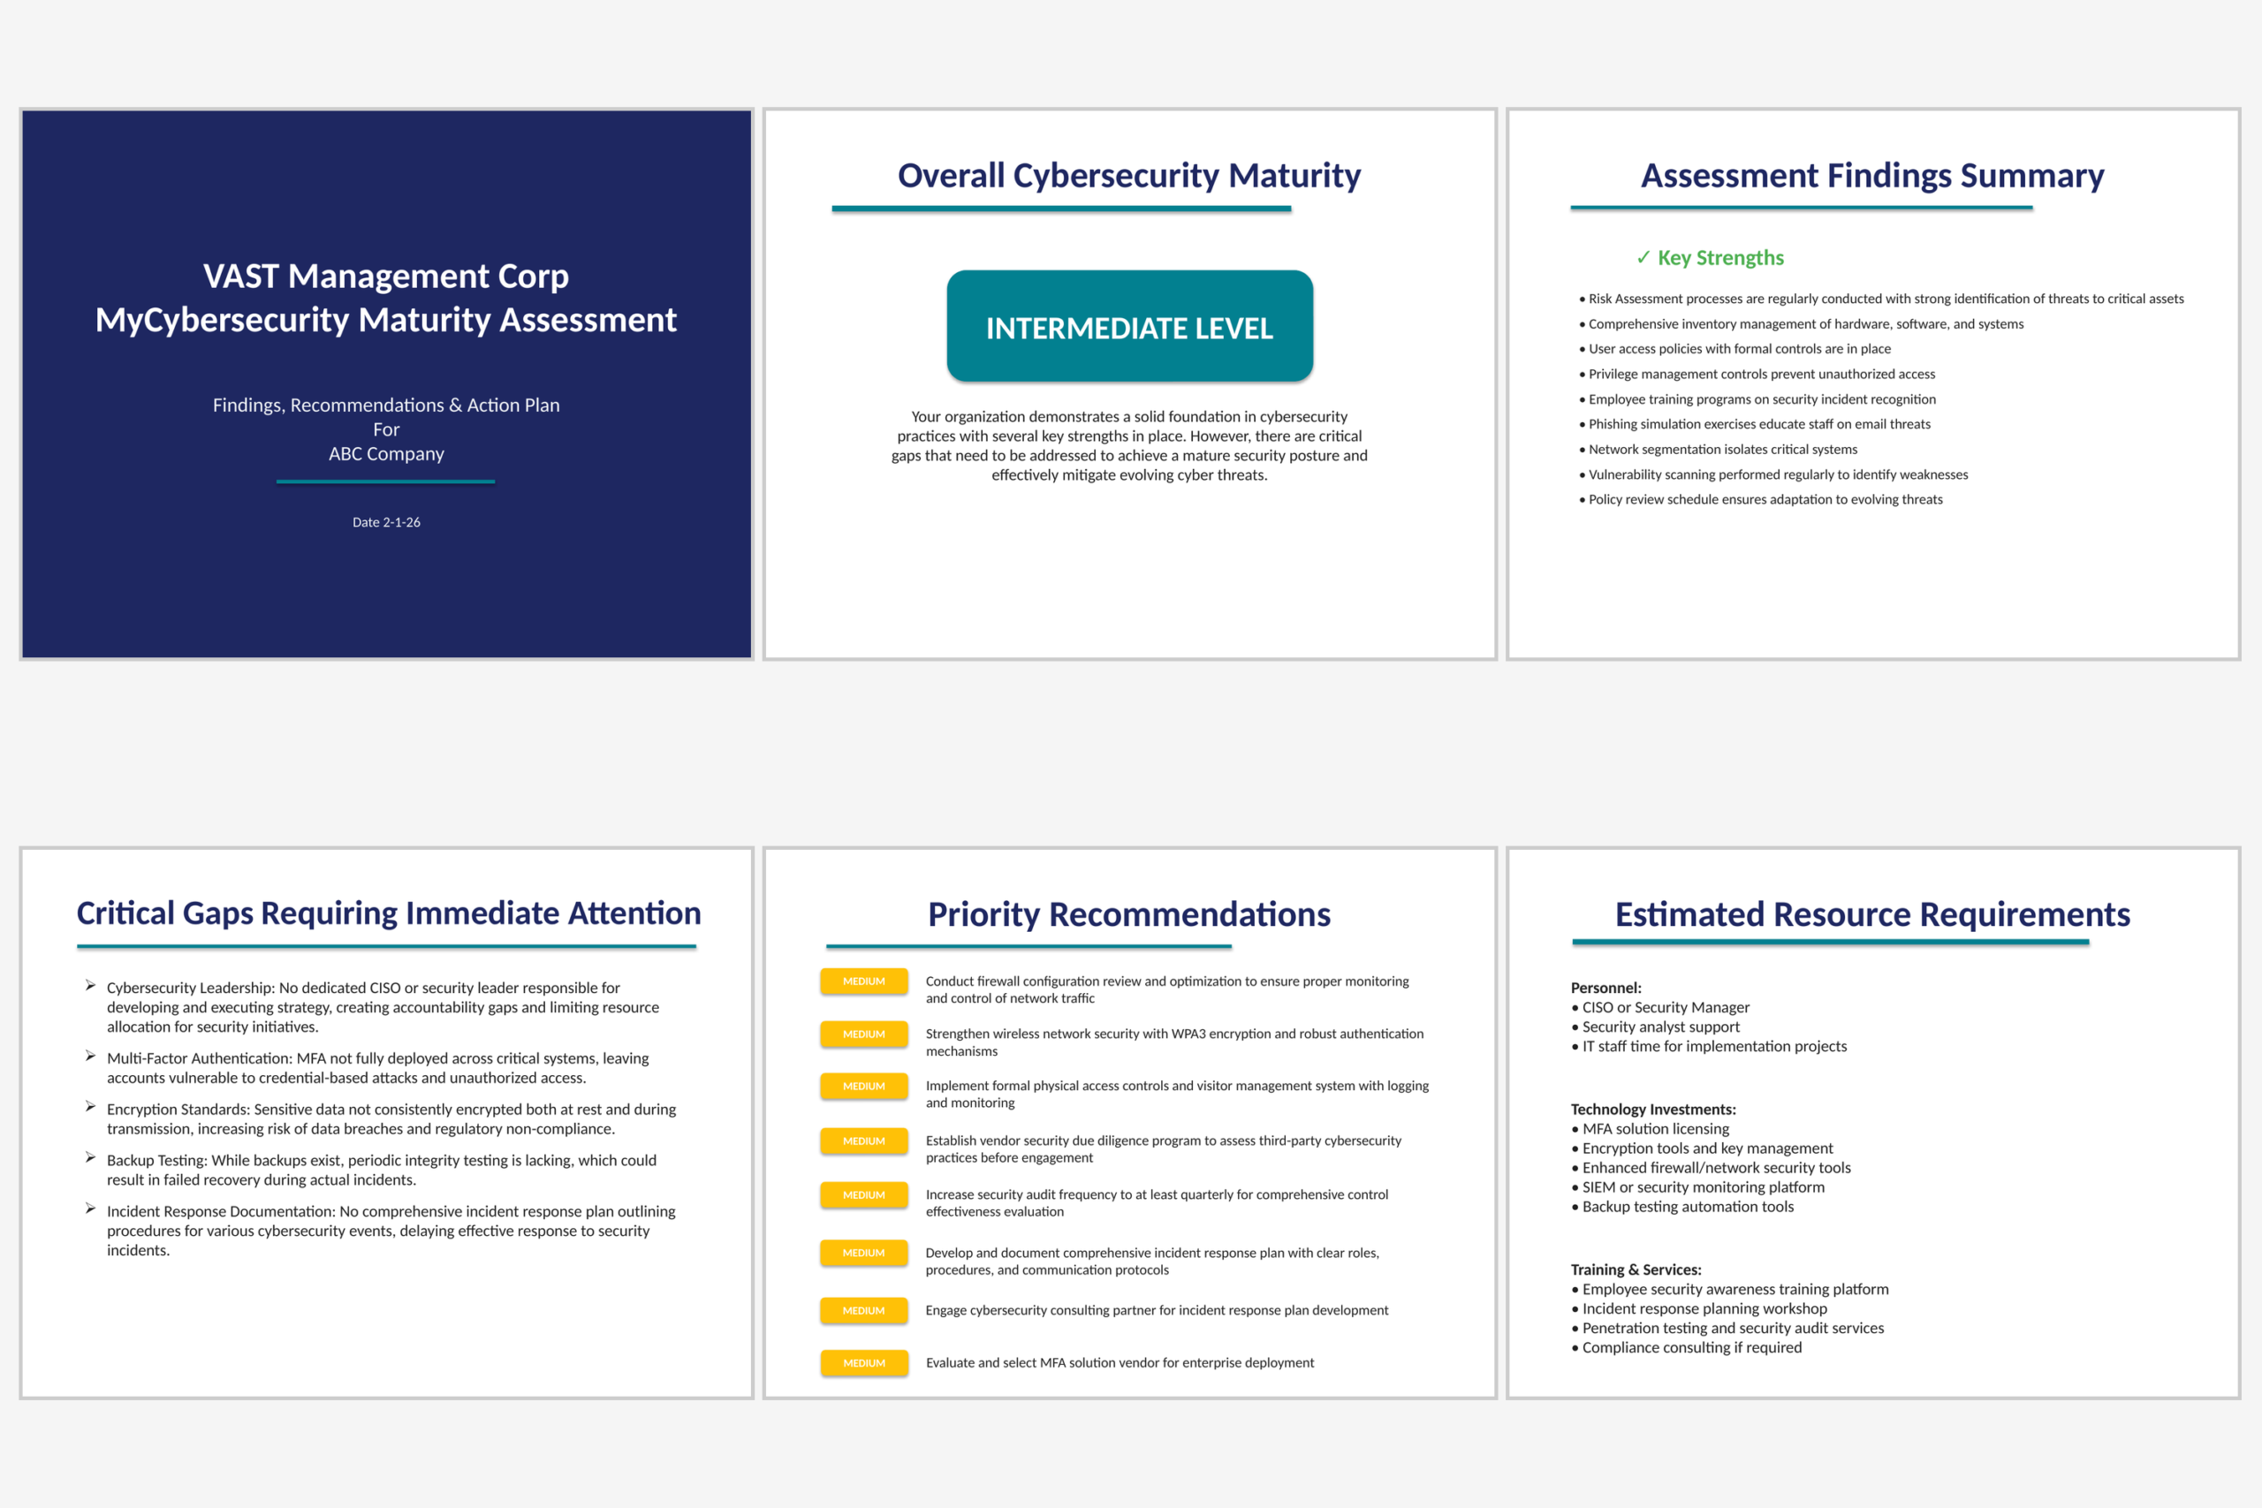Click the Date 2-1-26 text

point(385,522)
